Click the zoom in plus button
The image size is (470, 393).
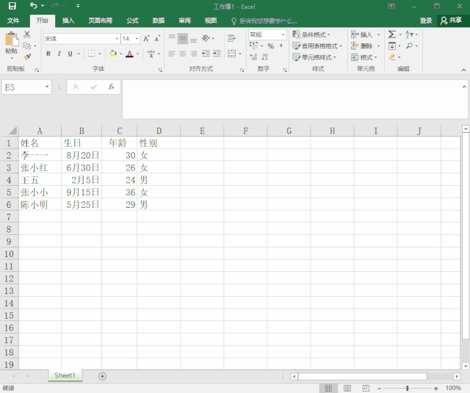coord(435,388)
